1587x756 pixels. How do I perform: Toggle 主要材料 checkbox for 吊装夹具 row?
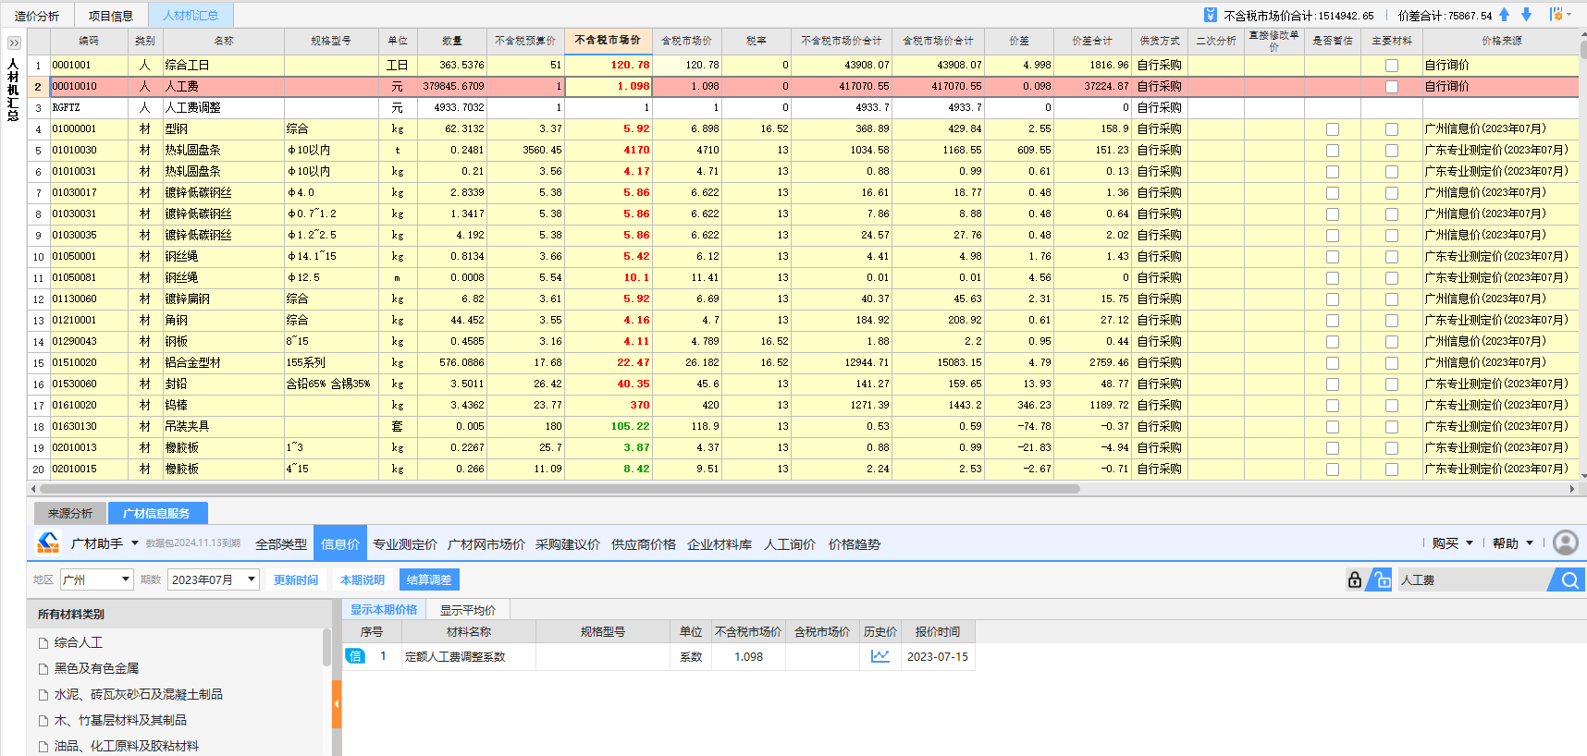1391,427
